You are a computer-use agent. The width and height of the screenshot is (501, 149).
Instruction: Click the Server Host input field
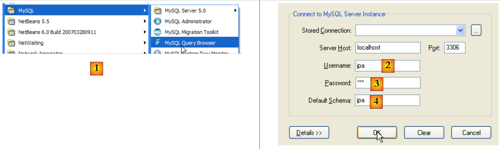pos(388,48)
